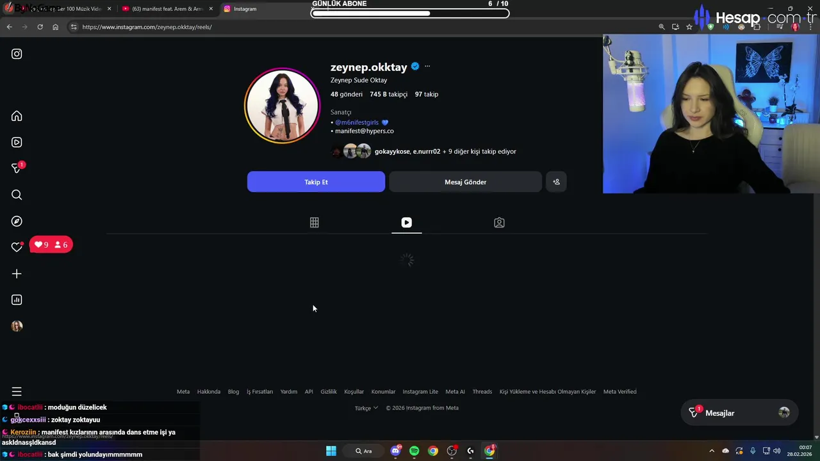View zeynep.okktay profile picture story
820x461 pixels.
point(282,106)
